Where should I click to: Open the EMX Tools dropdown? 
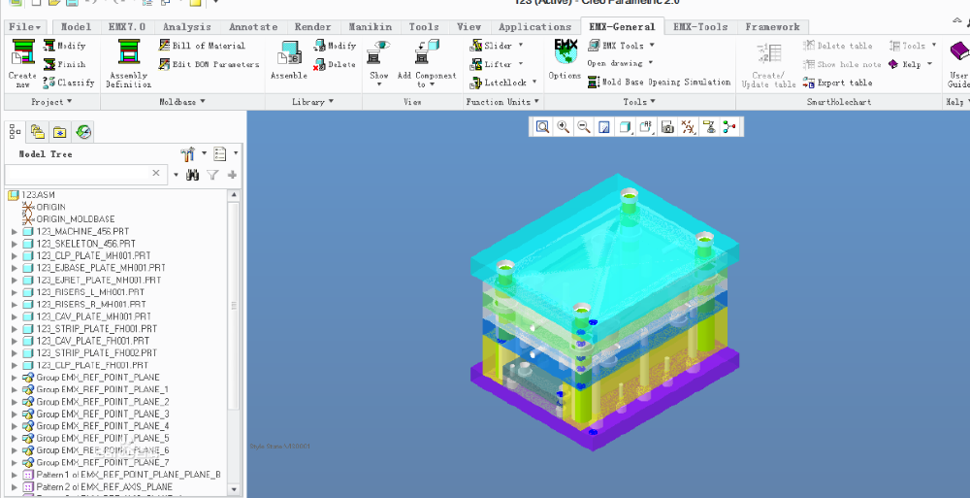621,46
